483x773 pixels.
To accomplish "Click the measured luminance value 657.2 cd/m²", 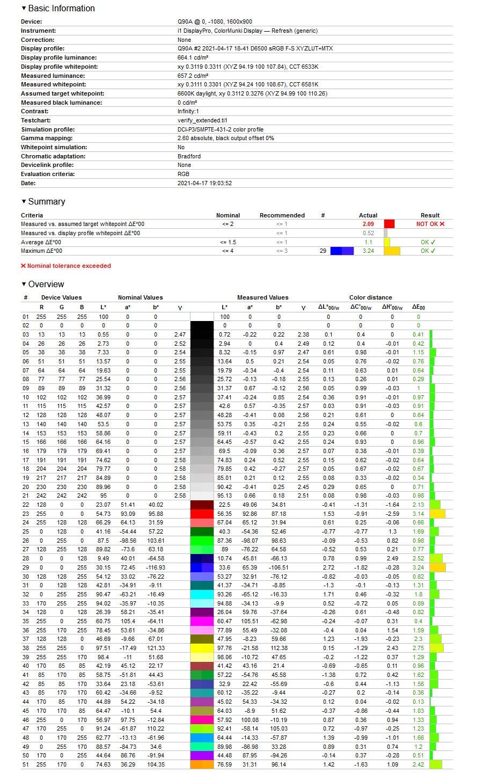I will point(193,76).
